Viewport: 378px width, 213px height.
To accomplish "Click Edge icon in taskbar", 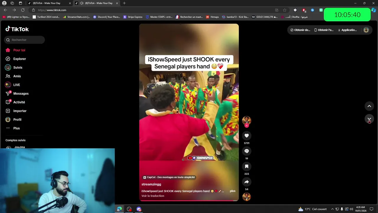I will pos(119,209).
